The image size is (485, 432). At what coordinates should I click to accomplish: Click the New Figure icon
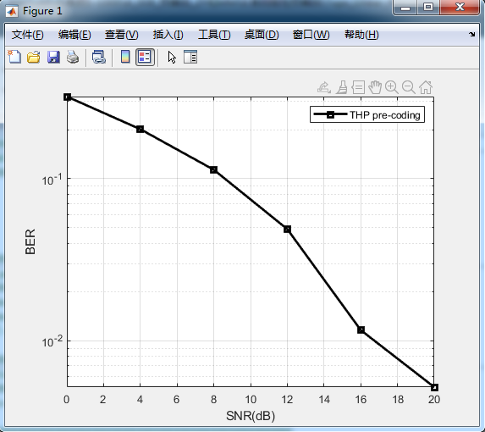pos(14,58)
